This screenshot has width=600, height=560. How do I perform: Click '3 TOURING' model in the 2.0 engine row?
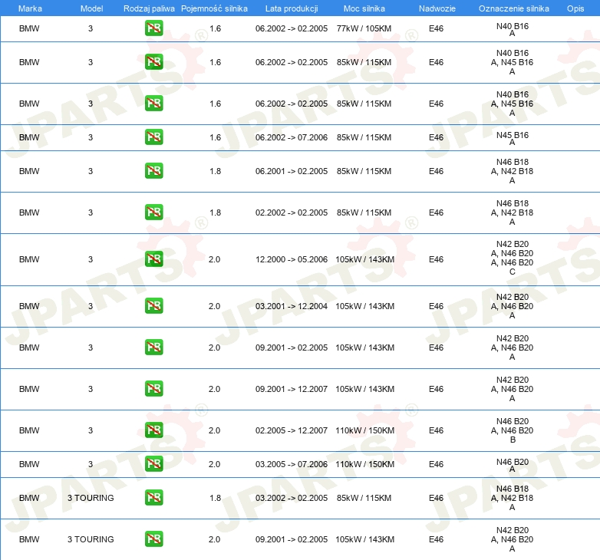91,539
